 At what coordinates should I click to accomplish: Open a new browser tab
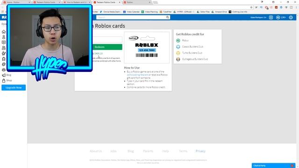(x=156, y=2)
